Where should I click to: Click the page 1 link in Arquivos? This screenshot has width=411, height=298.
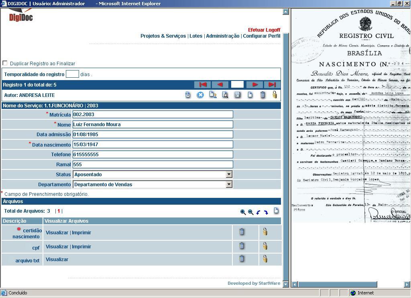pos(59,211)
